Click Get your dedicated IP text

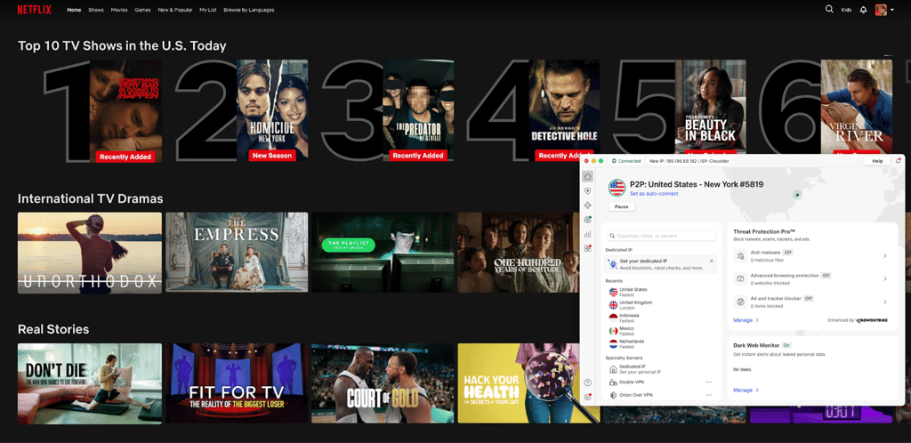click(643, 262)
